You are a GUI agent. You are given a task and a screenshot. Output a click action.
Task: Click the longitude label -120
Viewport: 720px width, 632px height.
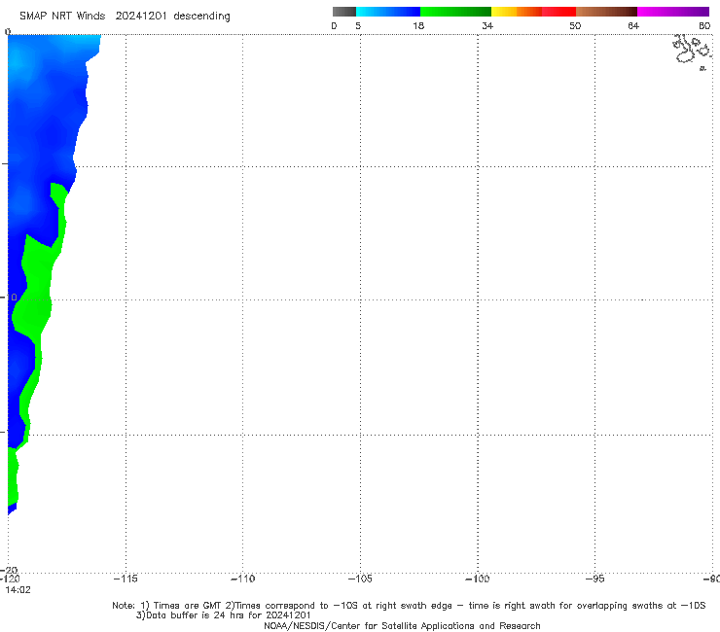10,579
